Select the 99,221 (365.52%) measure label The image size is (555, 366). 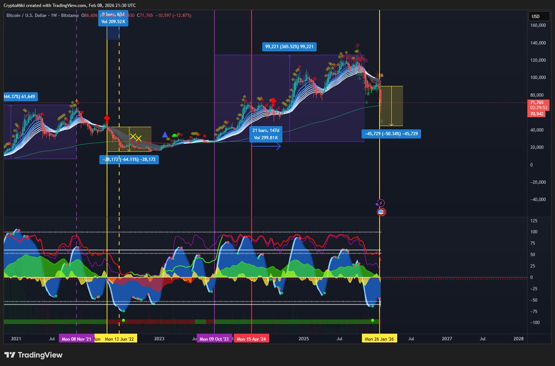290,46
